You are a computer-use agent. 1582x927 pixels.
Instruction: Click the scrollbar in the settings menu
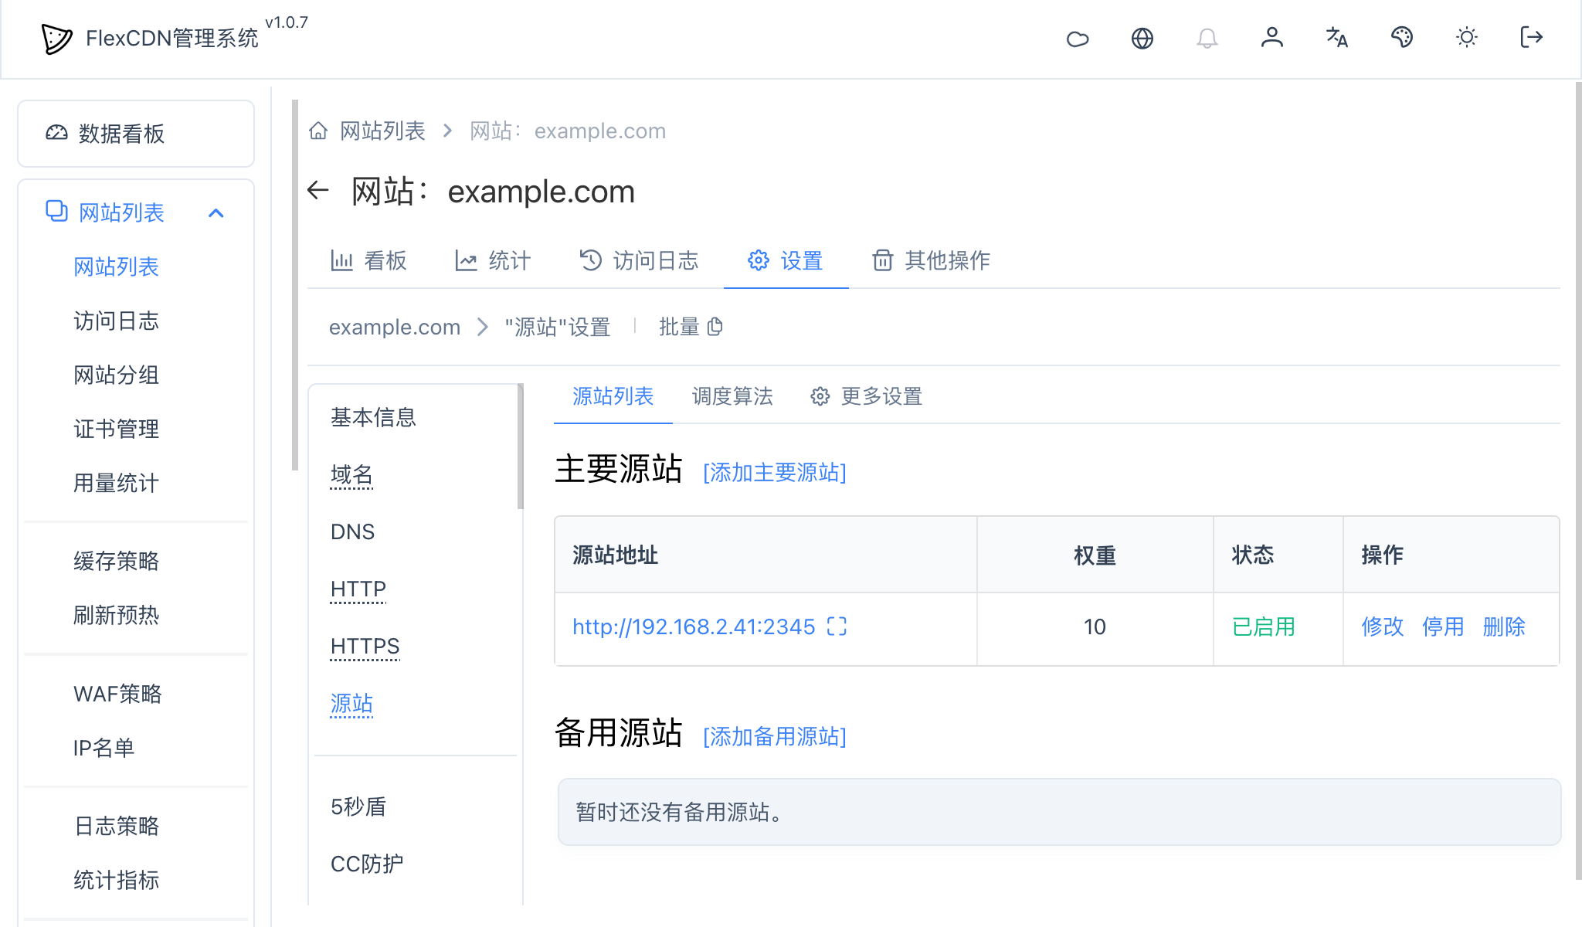coord(518,440)
